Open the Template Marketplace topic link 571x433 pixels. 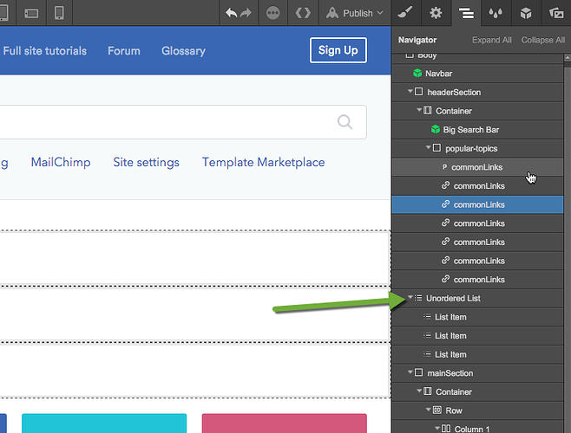[263, 162]
